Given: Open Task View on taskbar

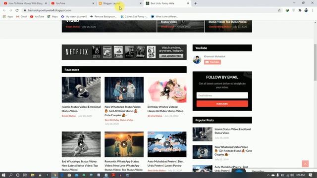Looking at the screenshot, I should [25, 175].
